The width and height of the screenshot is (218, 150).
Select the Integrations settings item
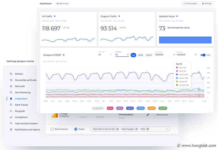click(21, 98)
